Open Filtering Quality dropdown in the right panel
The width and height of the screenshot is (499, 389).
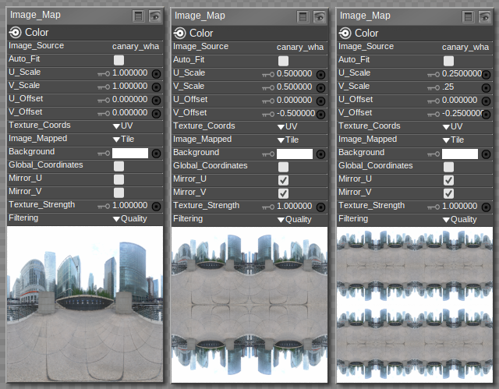pyautogui.click(x=459, y=220)
